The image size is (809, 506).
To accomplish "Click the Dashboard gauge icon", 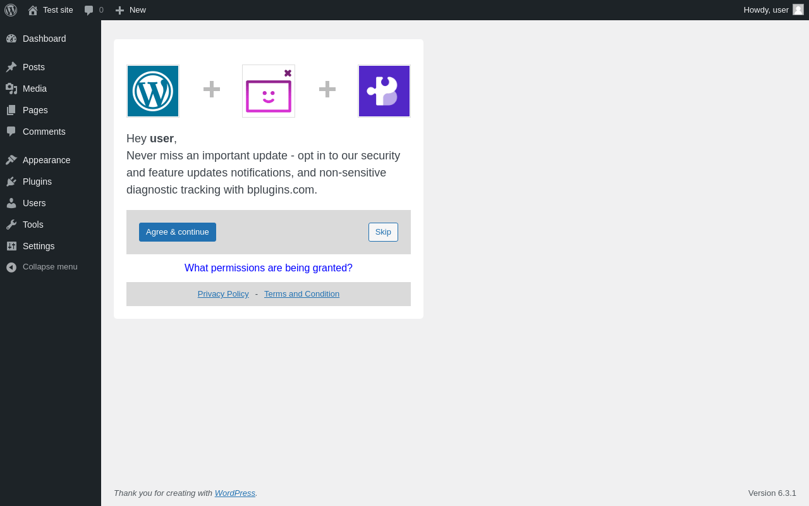I will 11,39.
